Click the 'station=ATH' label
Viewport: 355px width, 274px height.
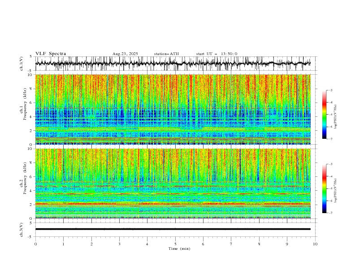166,54
